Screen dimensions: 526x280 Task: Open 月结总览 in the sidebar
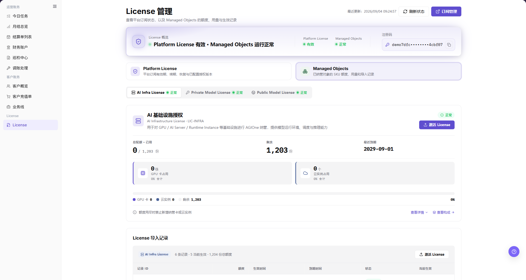point(31,27)
